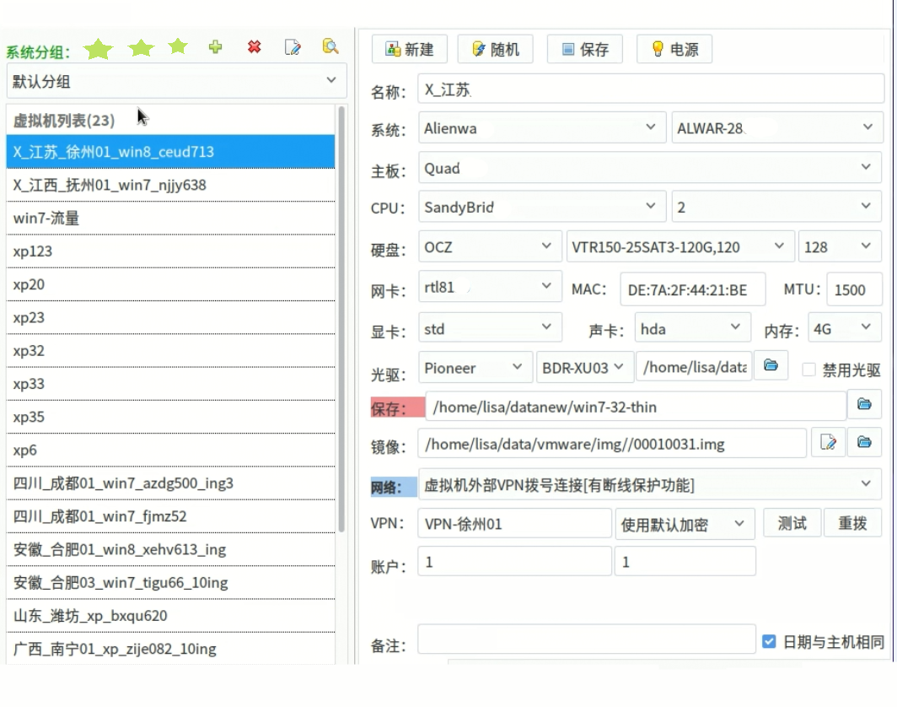Enable the 禁用光驱 checkbox

pos(809,370)
